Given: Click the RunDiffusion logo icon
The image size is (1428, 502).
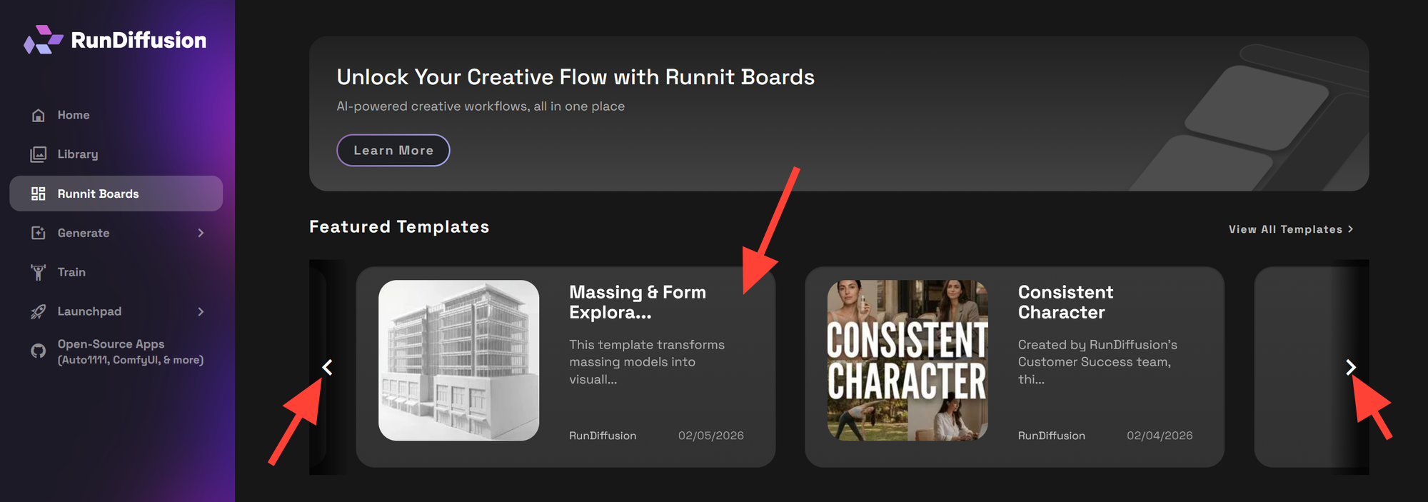Looking at the screenshot, I should [x=43, y=40].
